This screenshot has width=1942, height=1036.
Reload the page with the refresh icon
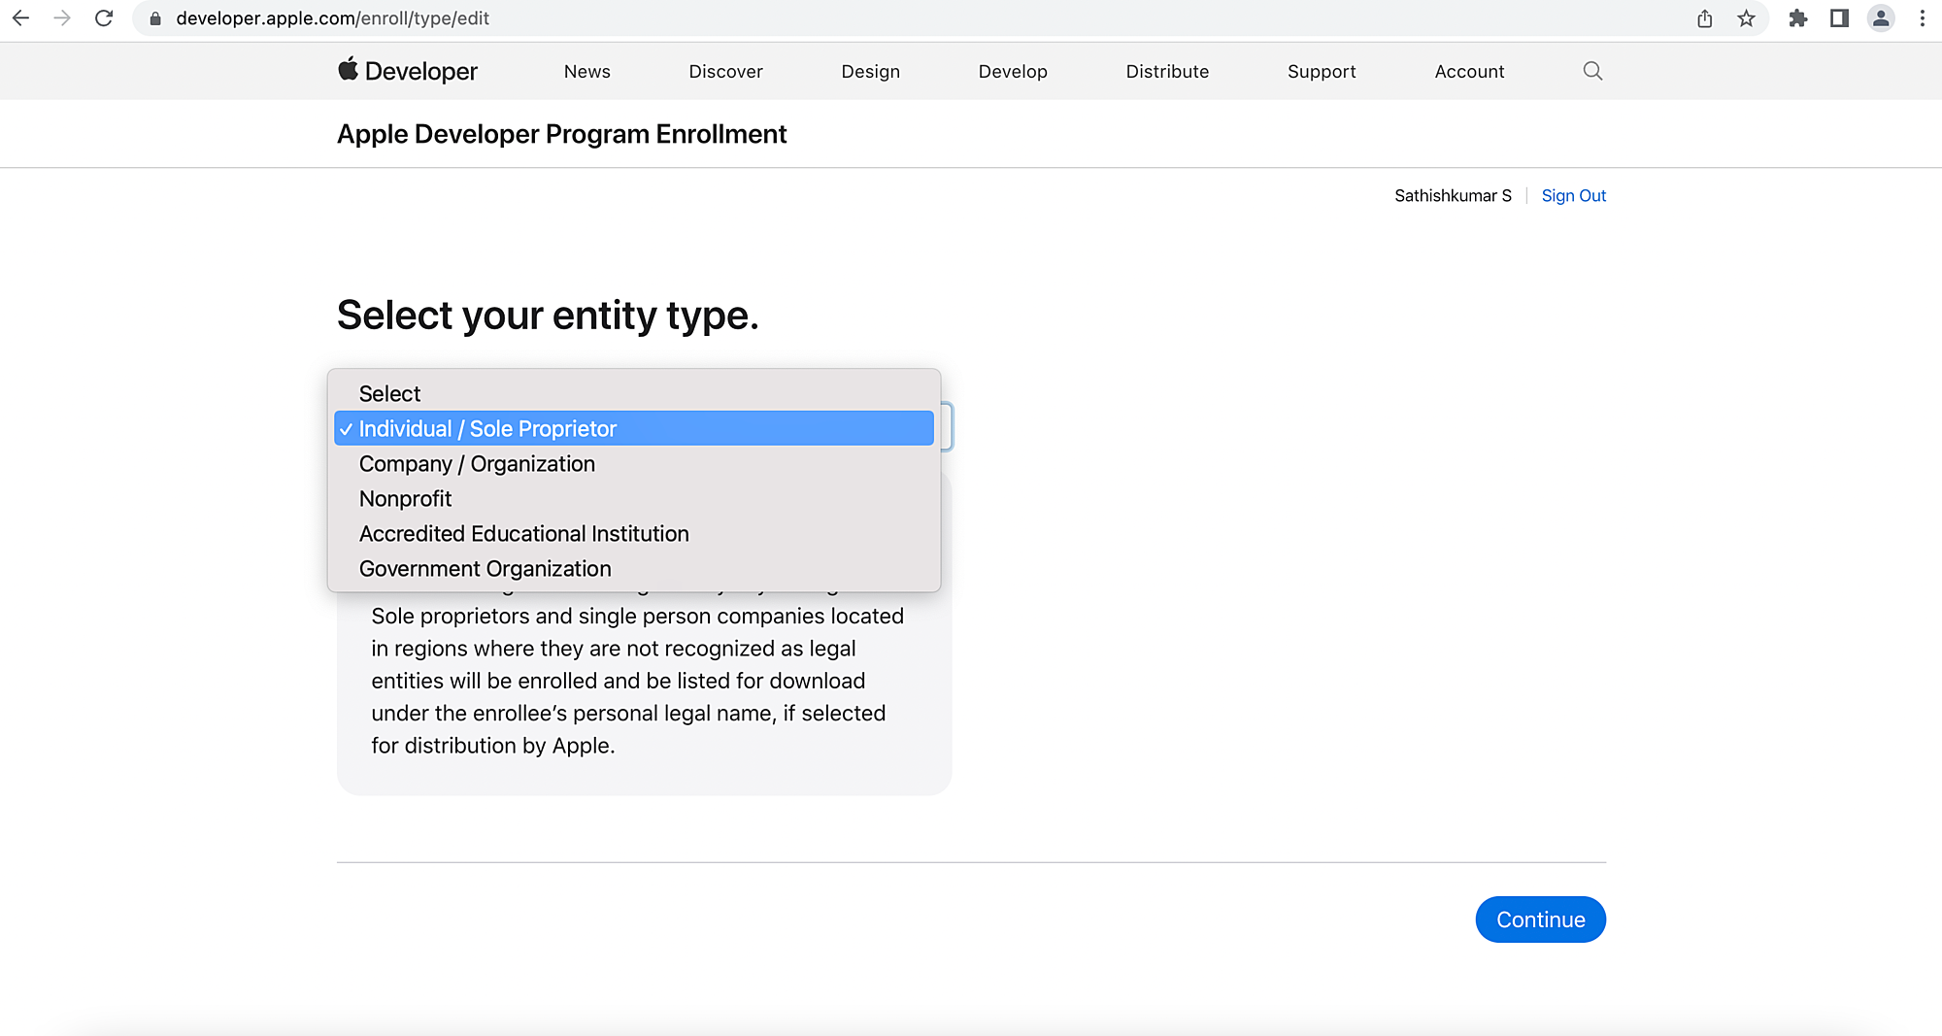point(104,18)
